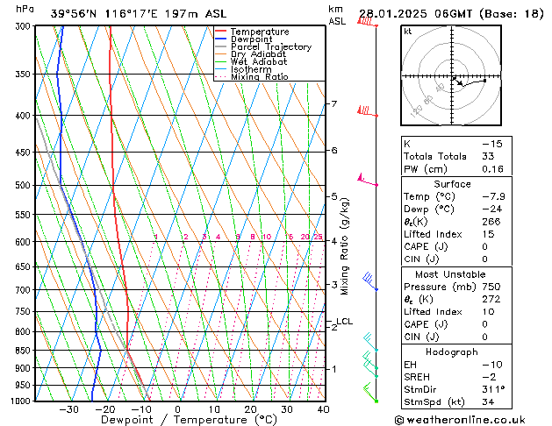Click the Most Unstable theta-e value 272
This screenshot has width=552, height=426.
point(491,299)
